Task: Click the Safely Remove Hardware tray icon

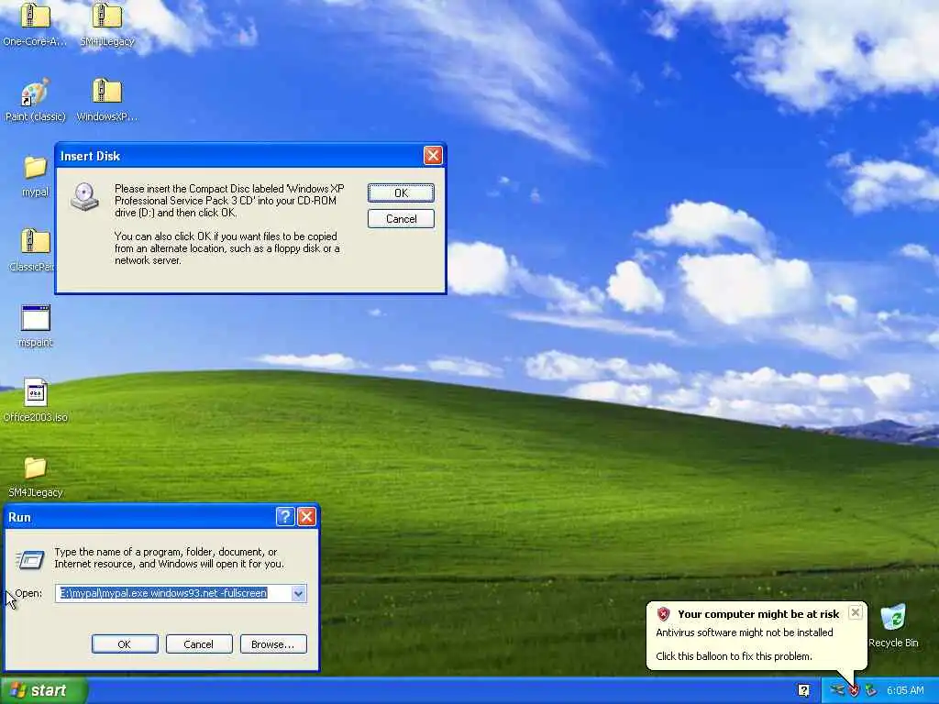Action: point(871,690)
